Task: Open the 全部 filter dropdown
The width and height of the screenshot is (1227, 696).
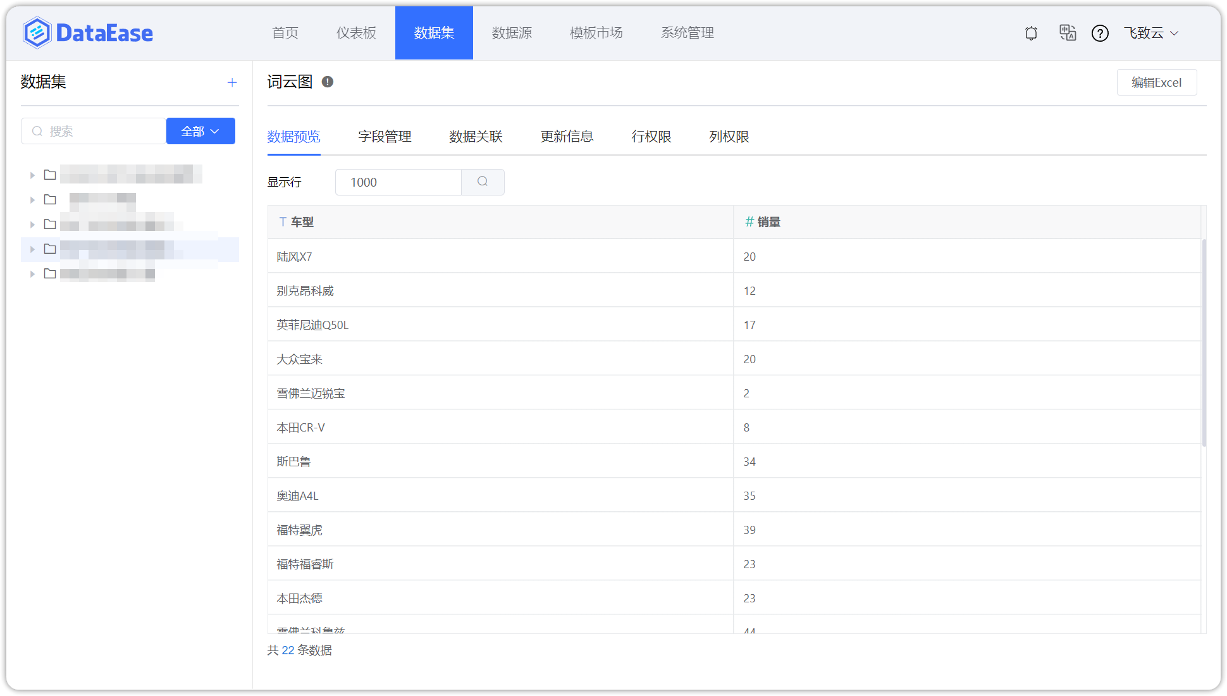Action: coord(200,131)
